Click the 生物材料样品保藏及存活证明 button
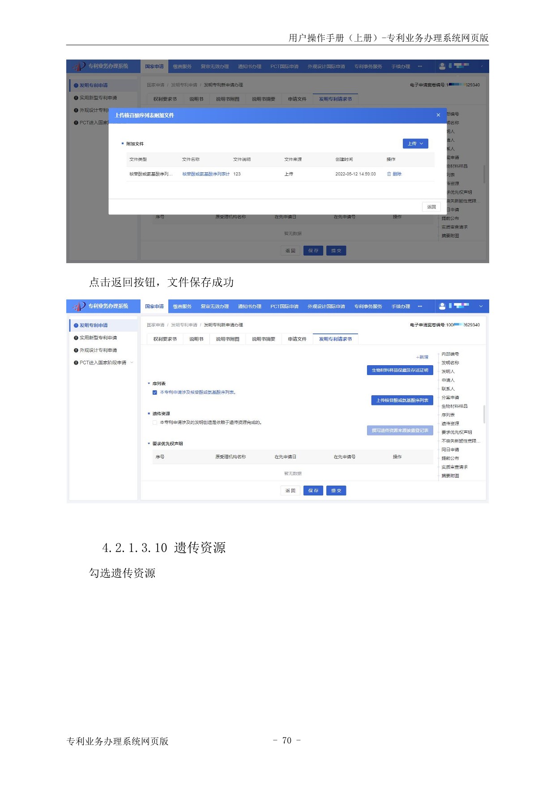 pyautogui.click(x=400, y=370)
